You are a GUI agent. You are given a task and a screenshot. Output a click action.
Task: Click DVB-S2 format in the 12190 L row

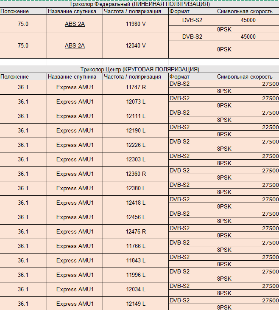pos(192,127)
